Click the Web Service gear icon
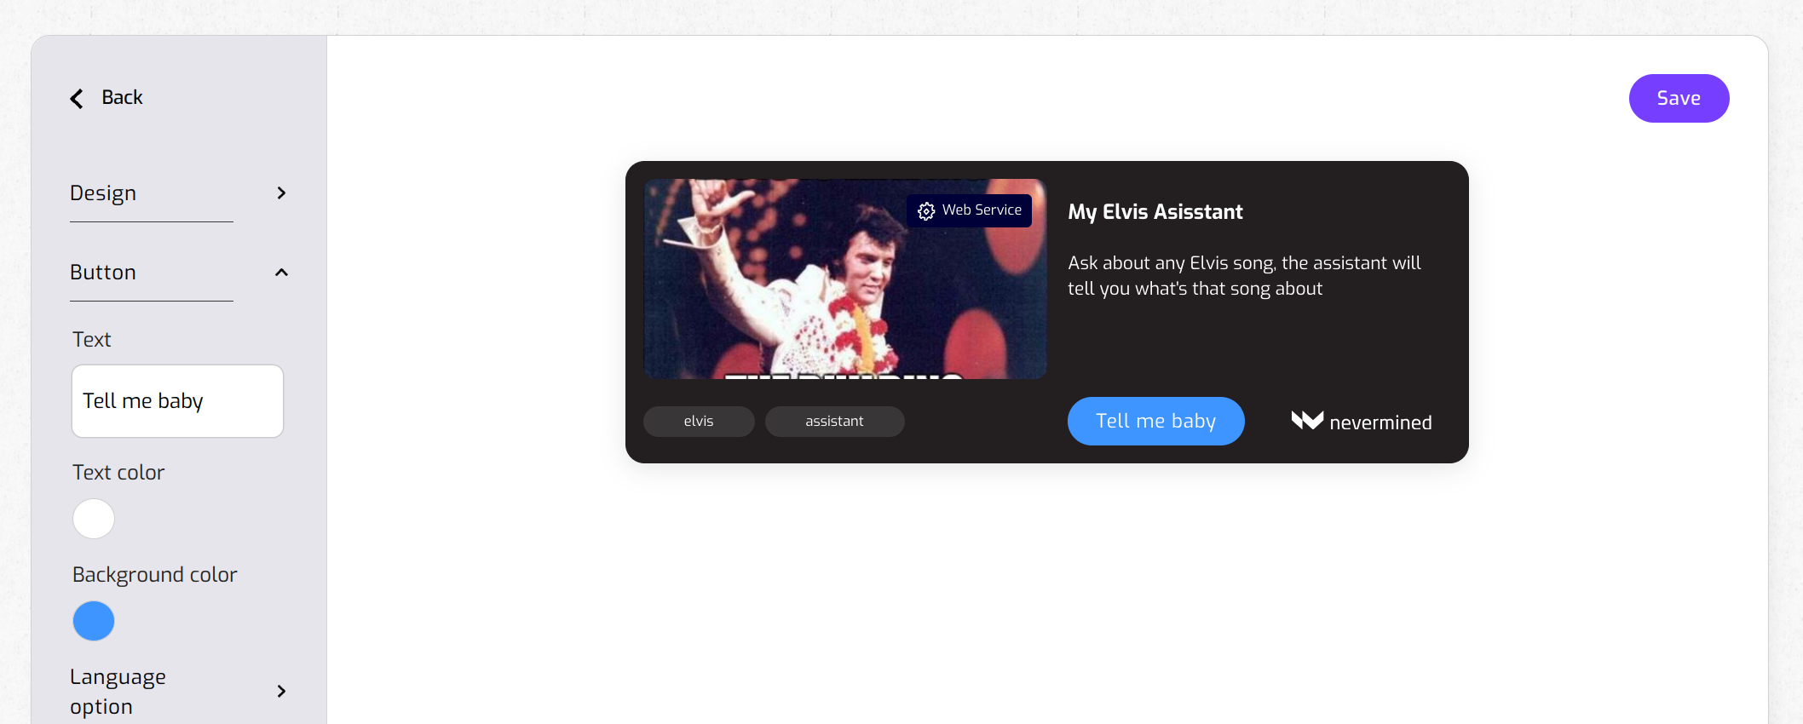The width and height of the screenshot is (1803, 724). tap(926, 210)
